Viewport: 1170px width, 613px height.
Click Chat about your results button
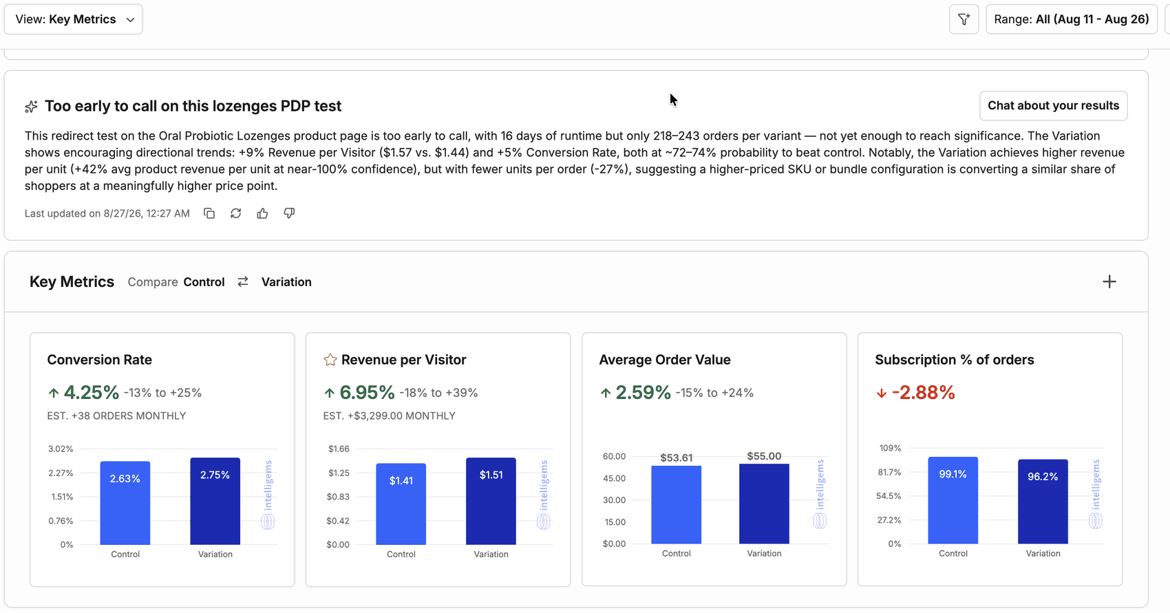(1053, 105)
